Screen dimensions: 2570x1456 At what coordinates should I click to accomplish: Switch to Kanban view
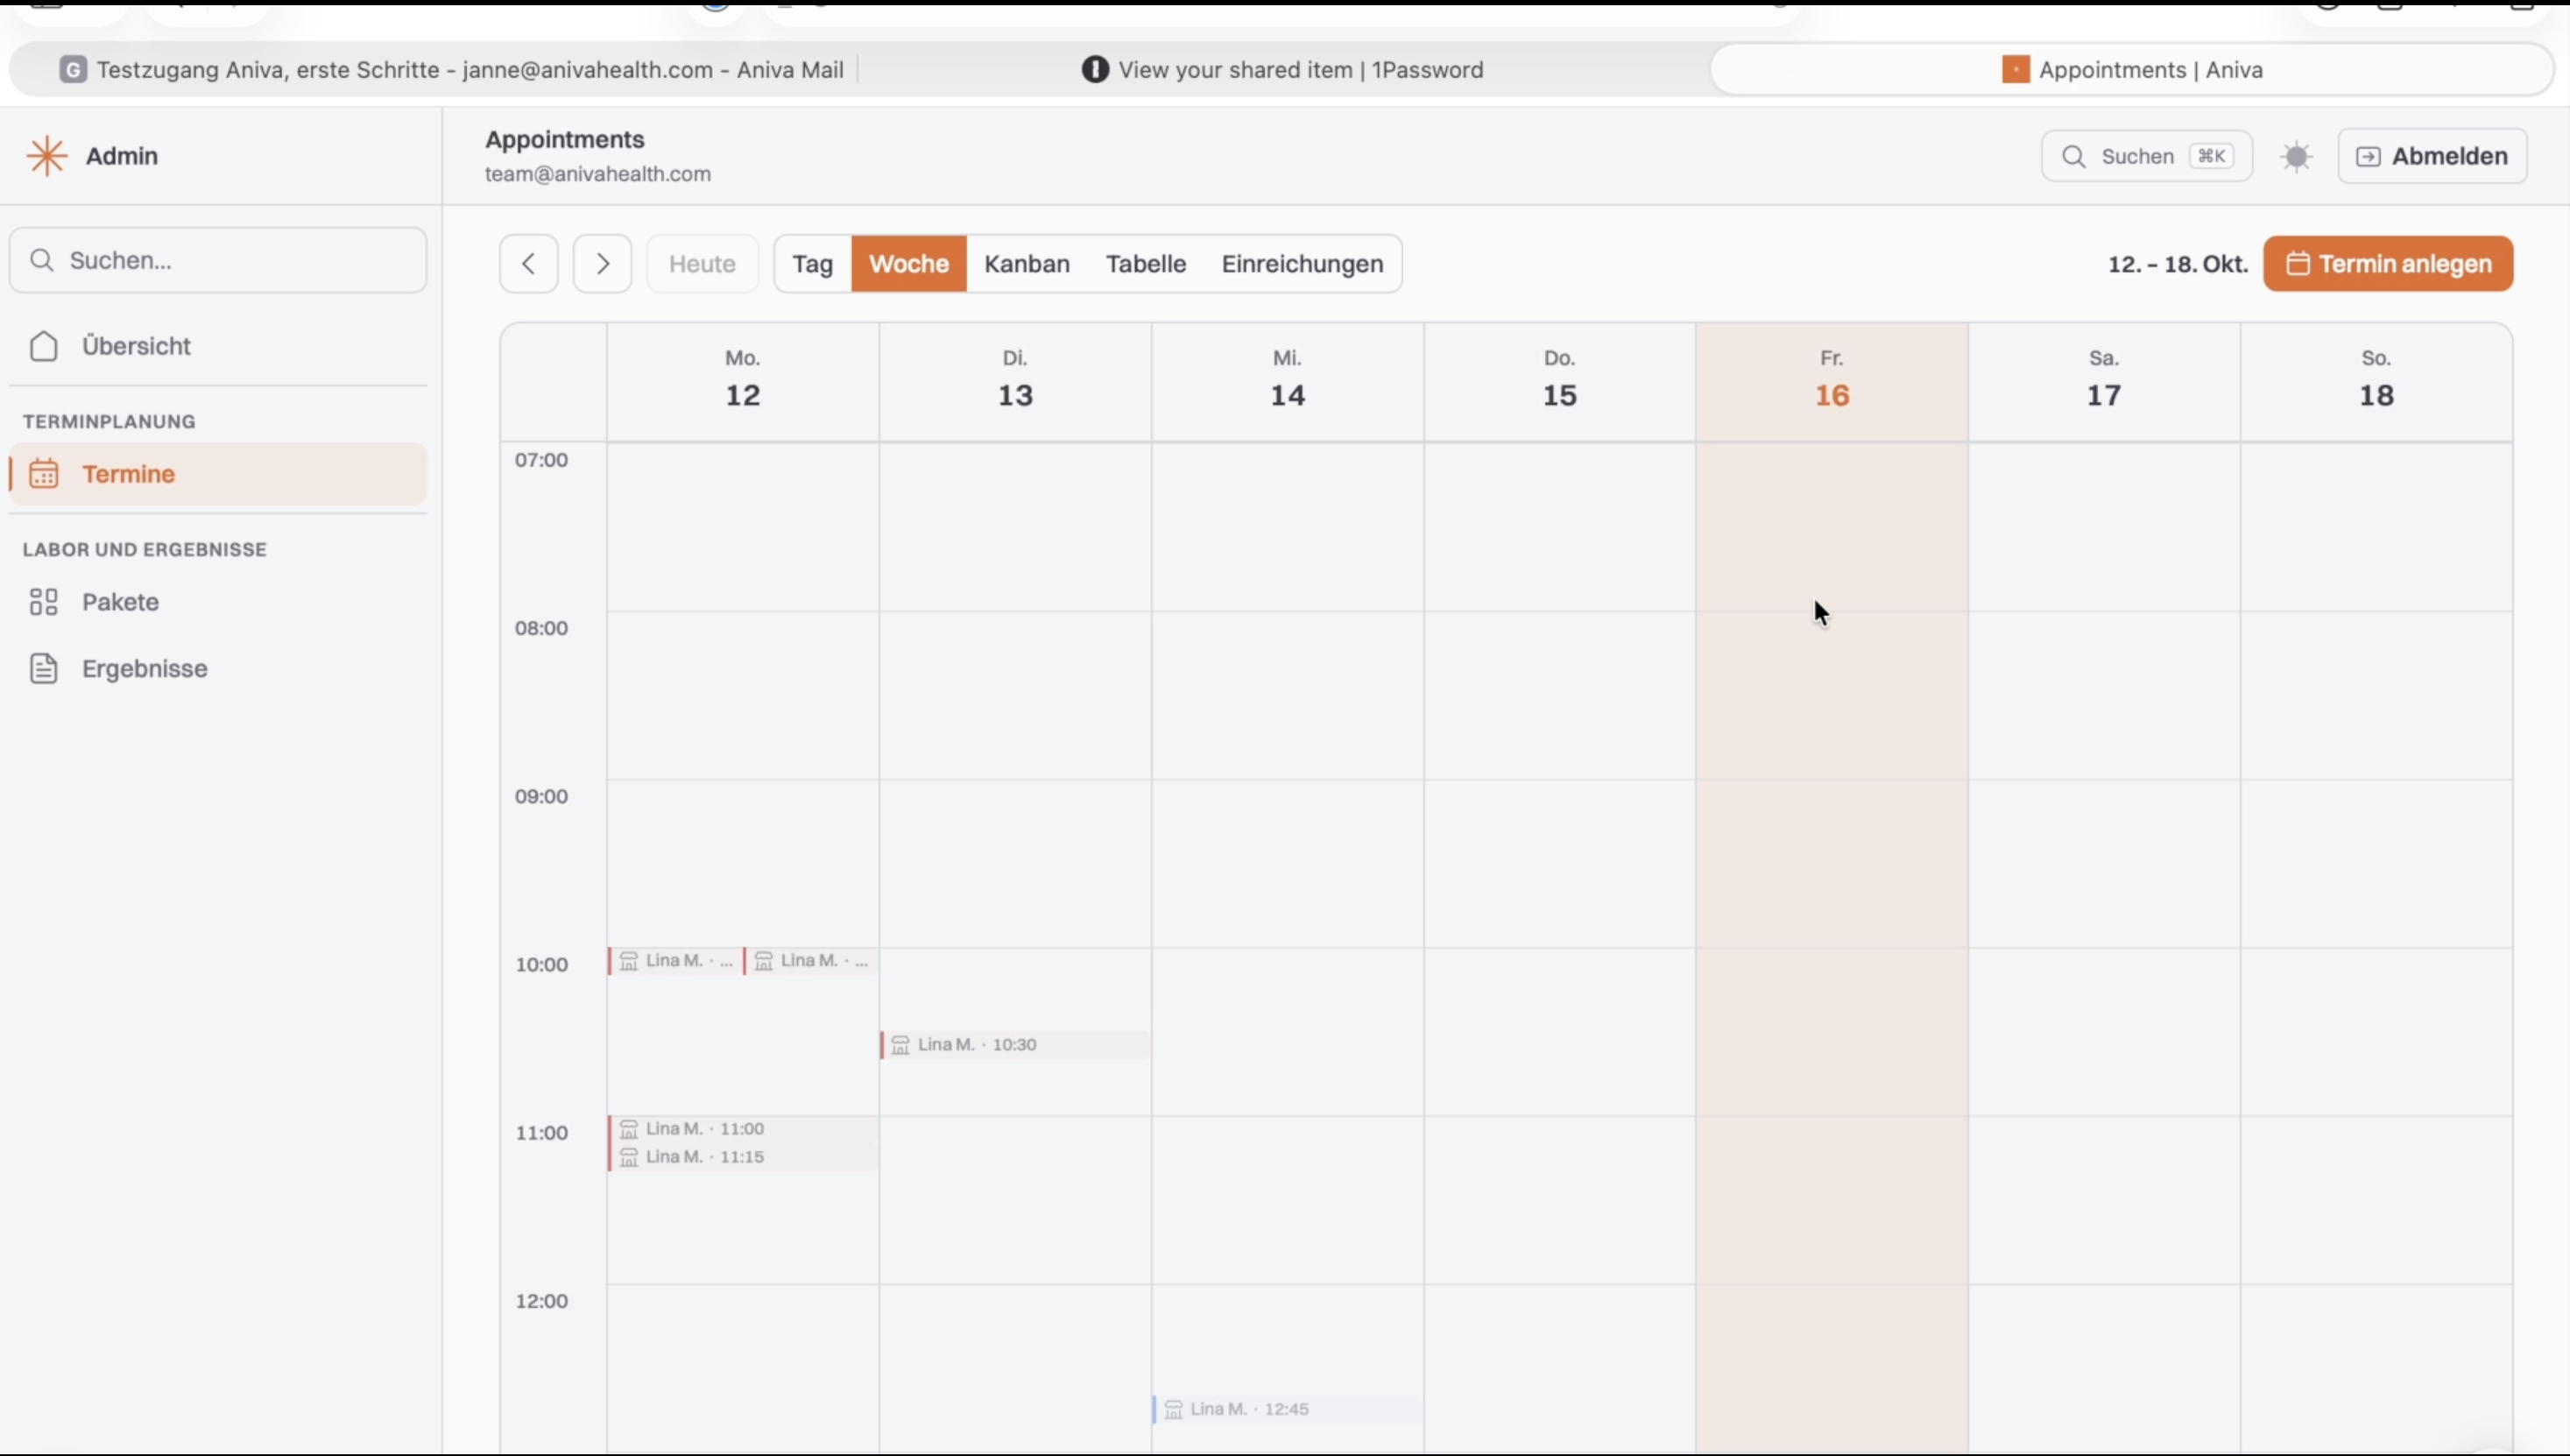click(1027, 264)
